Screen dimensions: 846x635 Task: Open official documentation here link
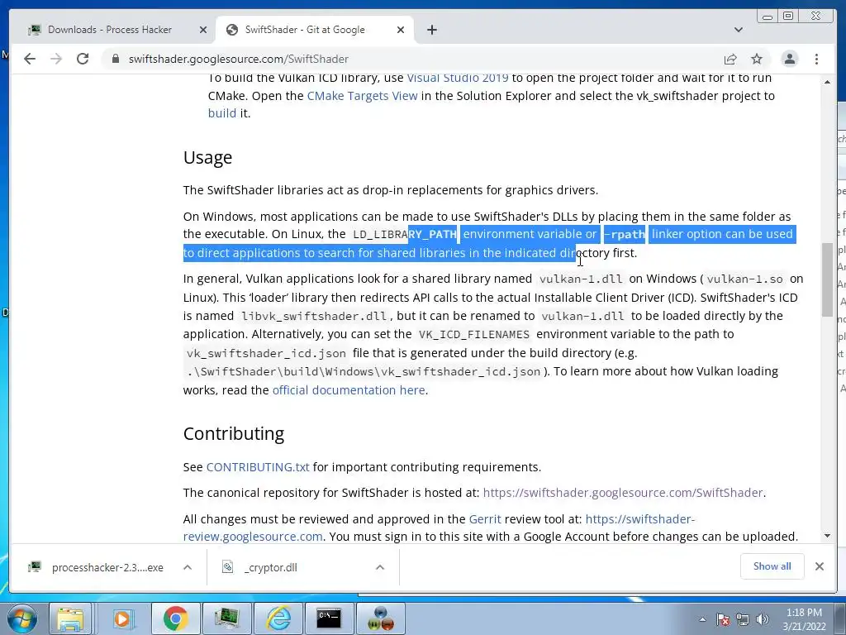349,390
